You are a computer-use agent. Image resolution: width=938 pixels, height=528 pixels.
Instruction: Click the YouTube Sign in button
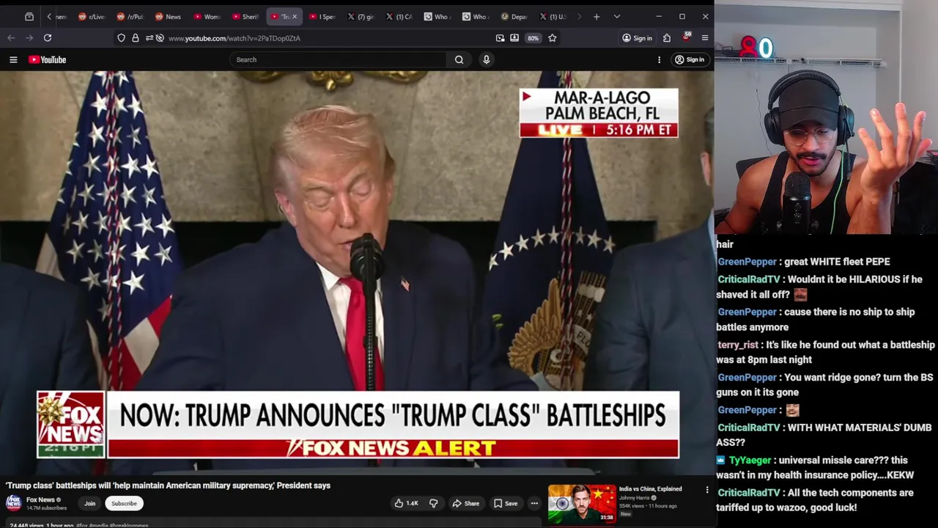[x=690, y=59]
